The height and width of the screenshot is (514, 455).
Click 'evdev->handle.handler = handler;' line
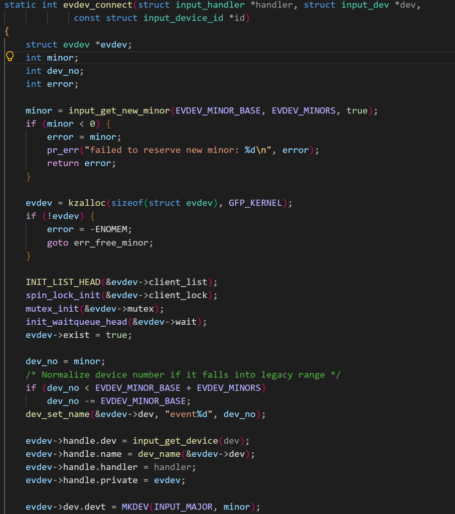(x=111, y=467)
